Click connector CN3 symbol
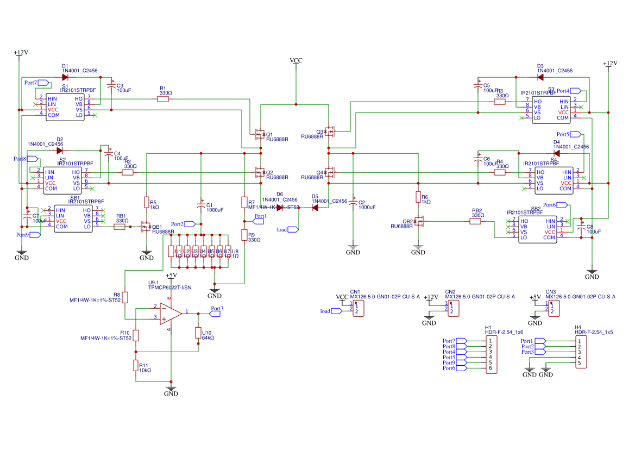This screenshot has height=450, width=635. [554, 308]
